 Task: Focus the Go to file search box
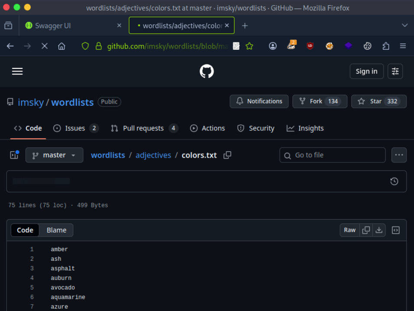(333, 155)
